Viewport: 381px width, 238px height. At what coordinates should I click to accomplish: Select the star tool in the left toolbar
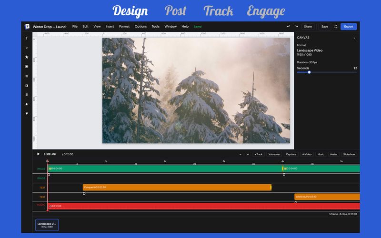tap(27, 57)
